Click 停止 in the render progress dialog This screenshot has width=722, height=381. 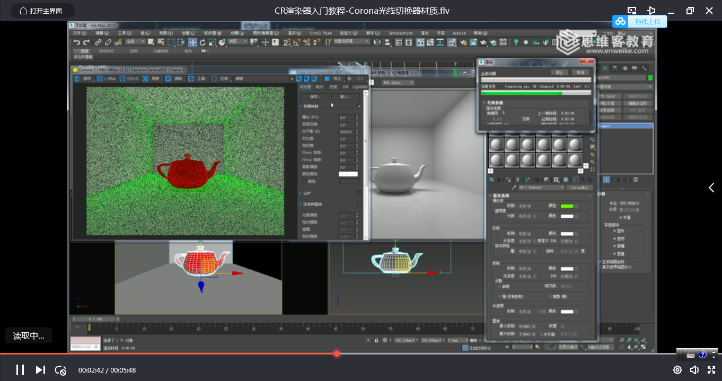tap(559, 72)
